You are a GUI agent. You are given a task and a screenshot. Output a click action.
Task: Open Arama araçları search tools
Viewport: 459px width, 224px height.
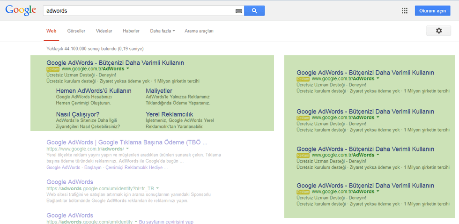tap(199, 31)
